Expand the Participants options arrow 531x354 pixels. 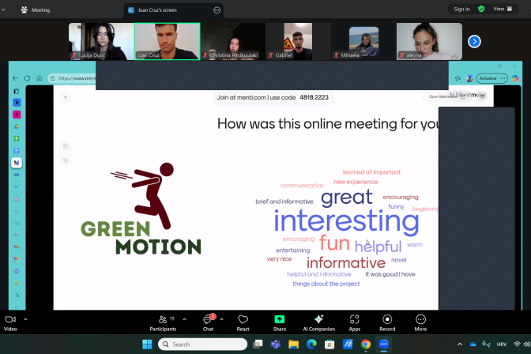pyautogui.click(x=185, y=319)
